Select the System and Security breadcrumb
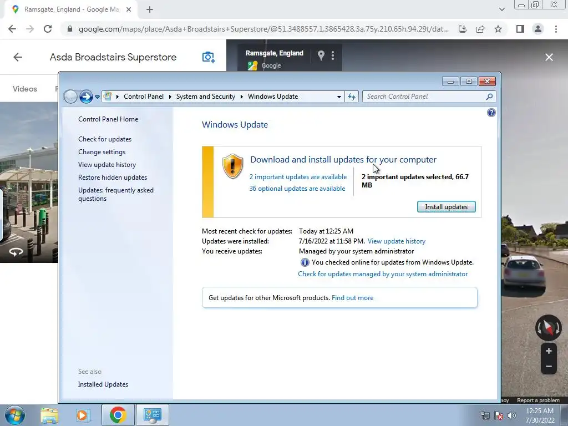 point(205,97)
